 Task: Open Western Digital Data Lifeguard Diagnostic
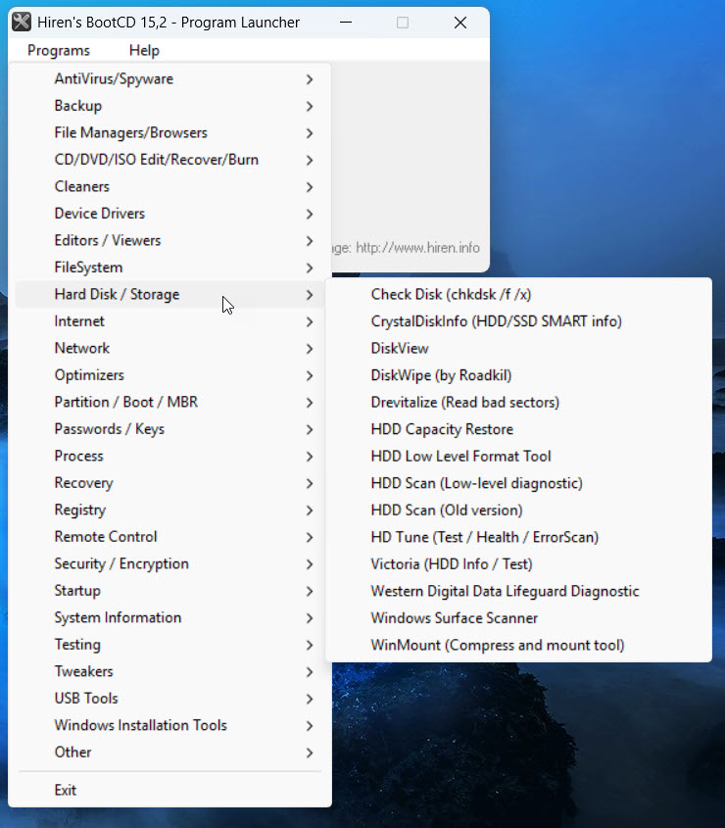point(505,591)
